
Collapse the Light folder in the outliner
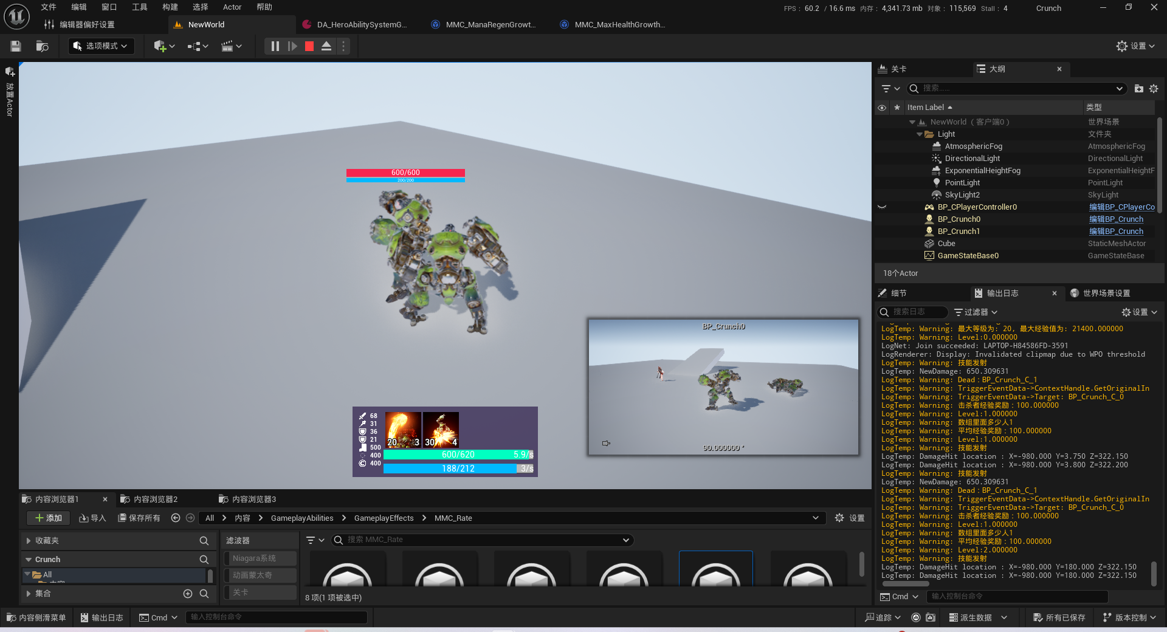point(919,134)
